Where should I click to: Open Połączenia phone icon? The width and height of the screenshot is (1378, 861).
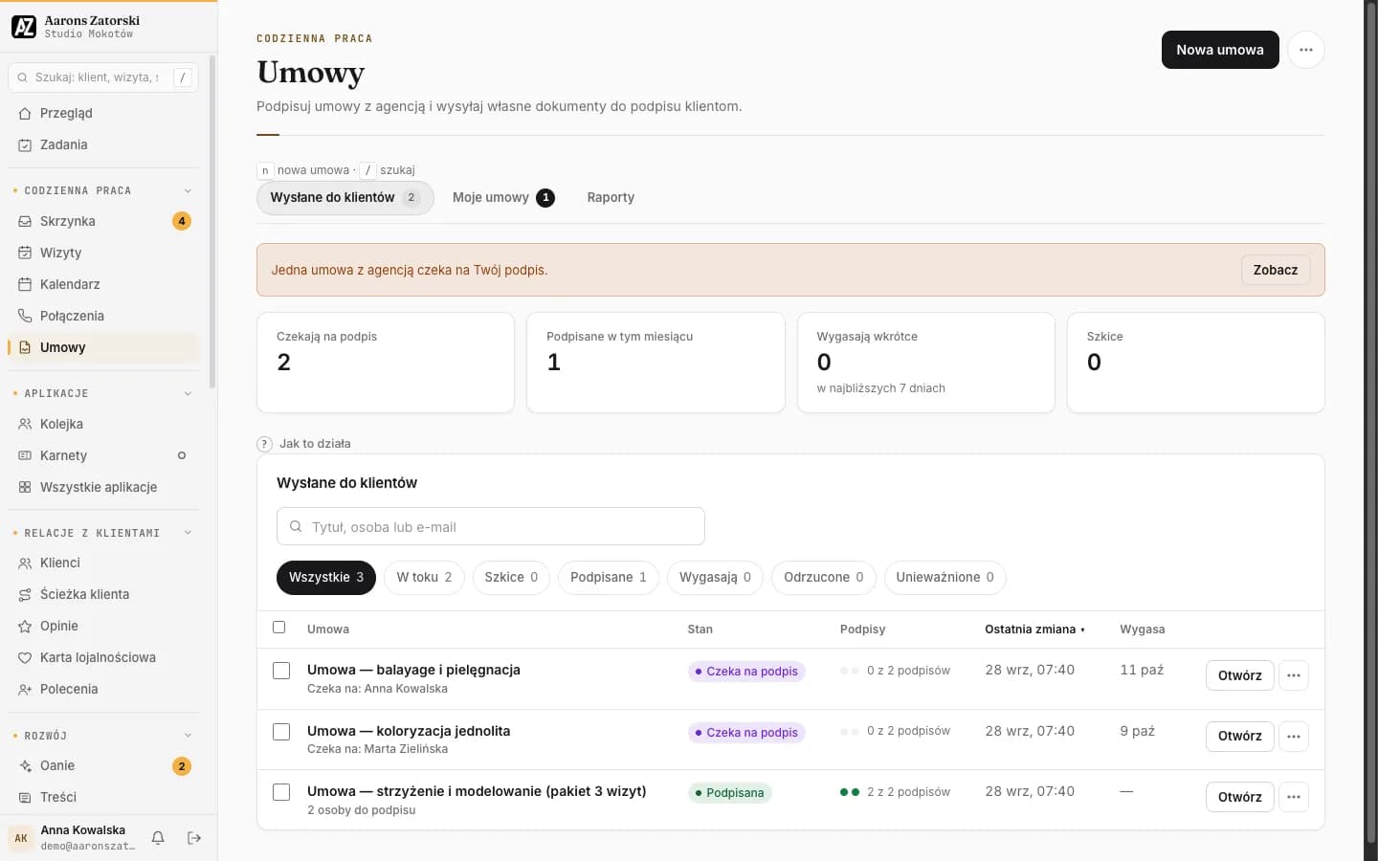25,316
